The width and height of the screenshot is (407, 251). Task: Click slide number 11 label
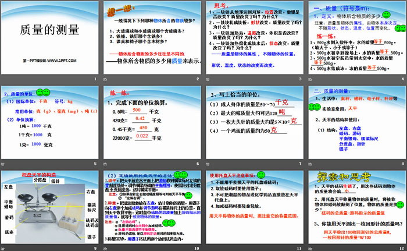tap(299, 249)
